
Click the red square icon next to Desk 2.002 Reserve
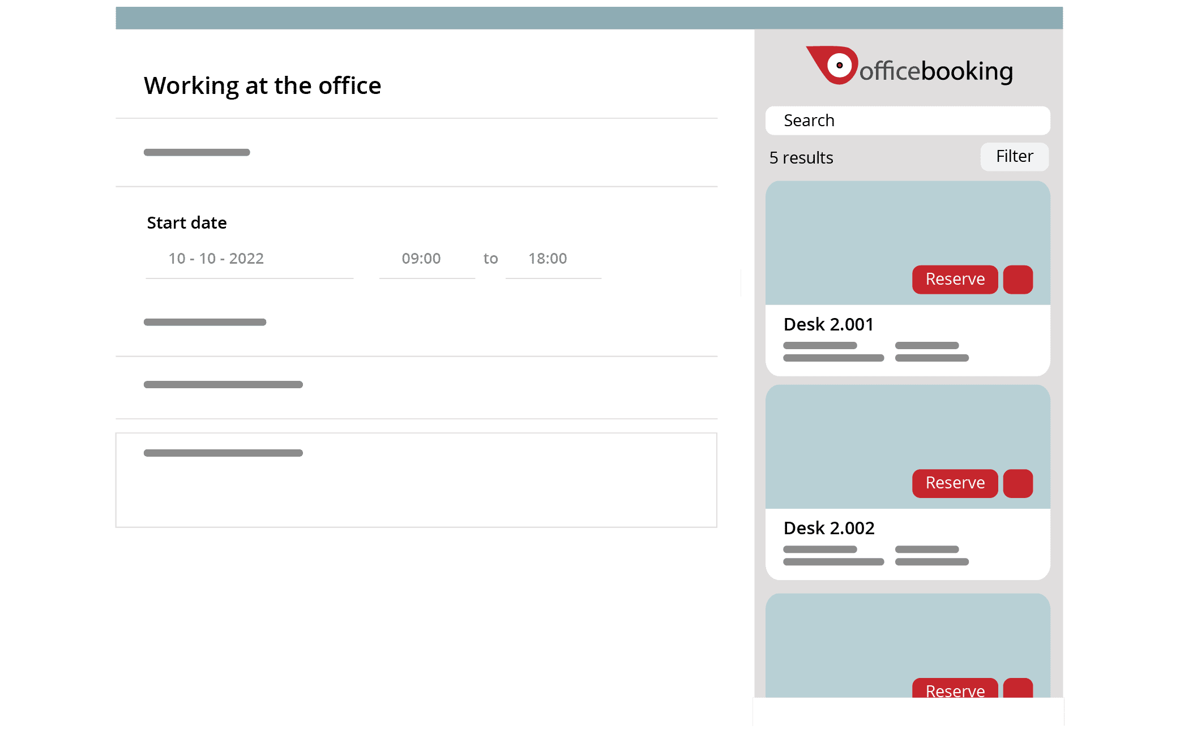(x=1020, y=483)
